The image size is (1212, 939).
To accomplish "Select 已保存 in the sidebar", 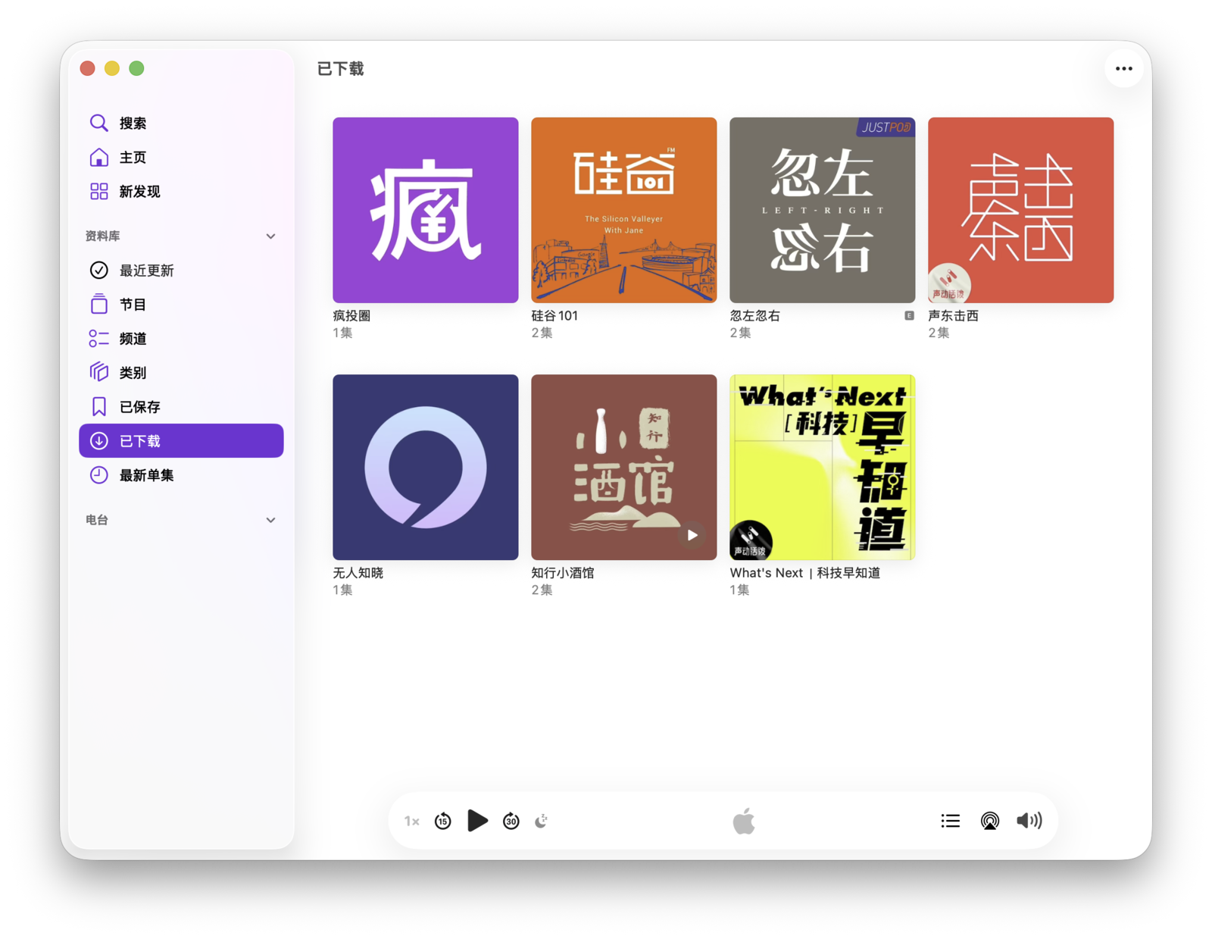I will [139, 407].
